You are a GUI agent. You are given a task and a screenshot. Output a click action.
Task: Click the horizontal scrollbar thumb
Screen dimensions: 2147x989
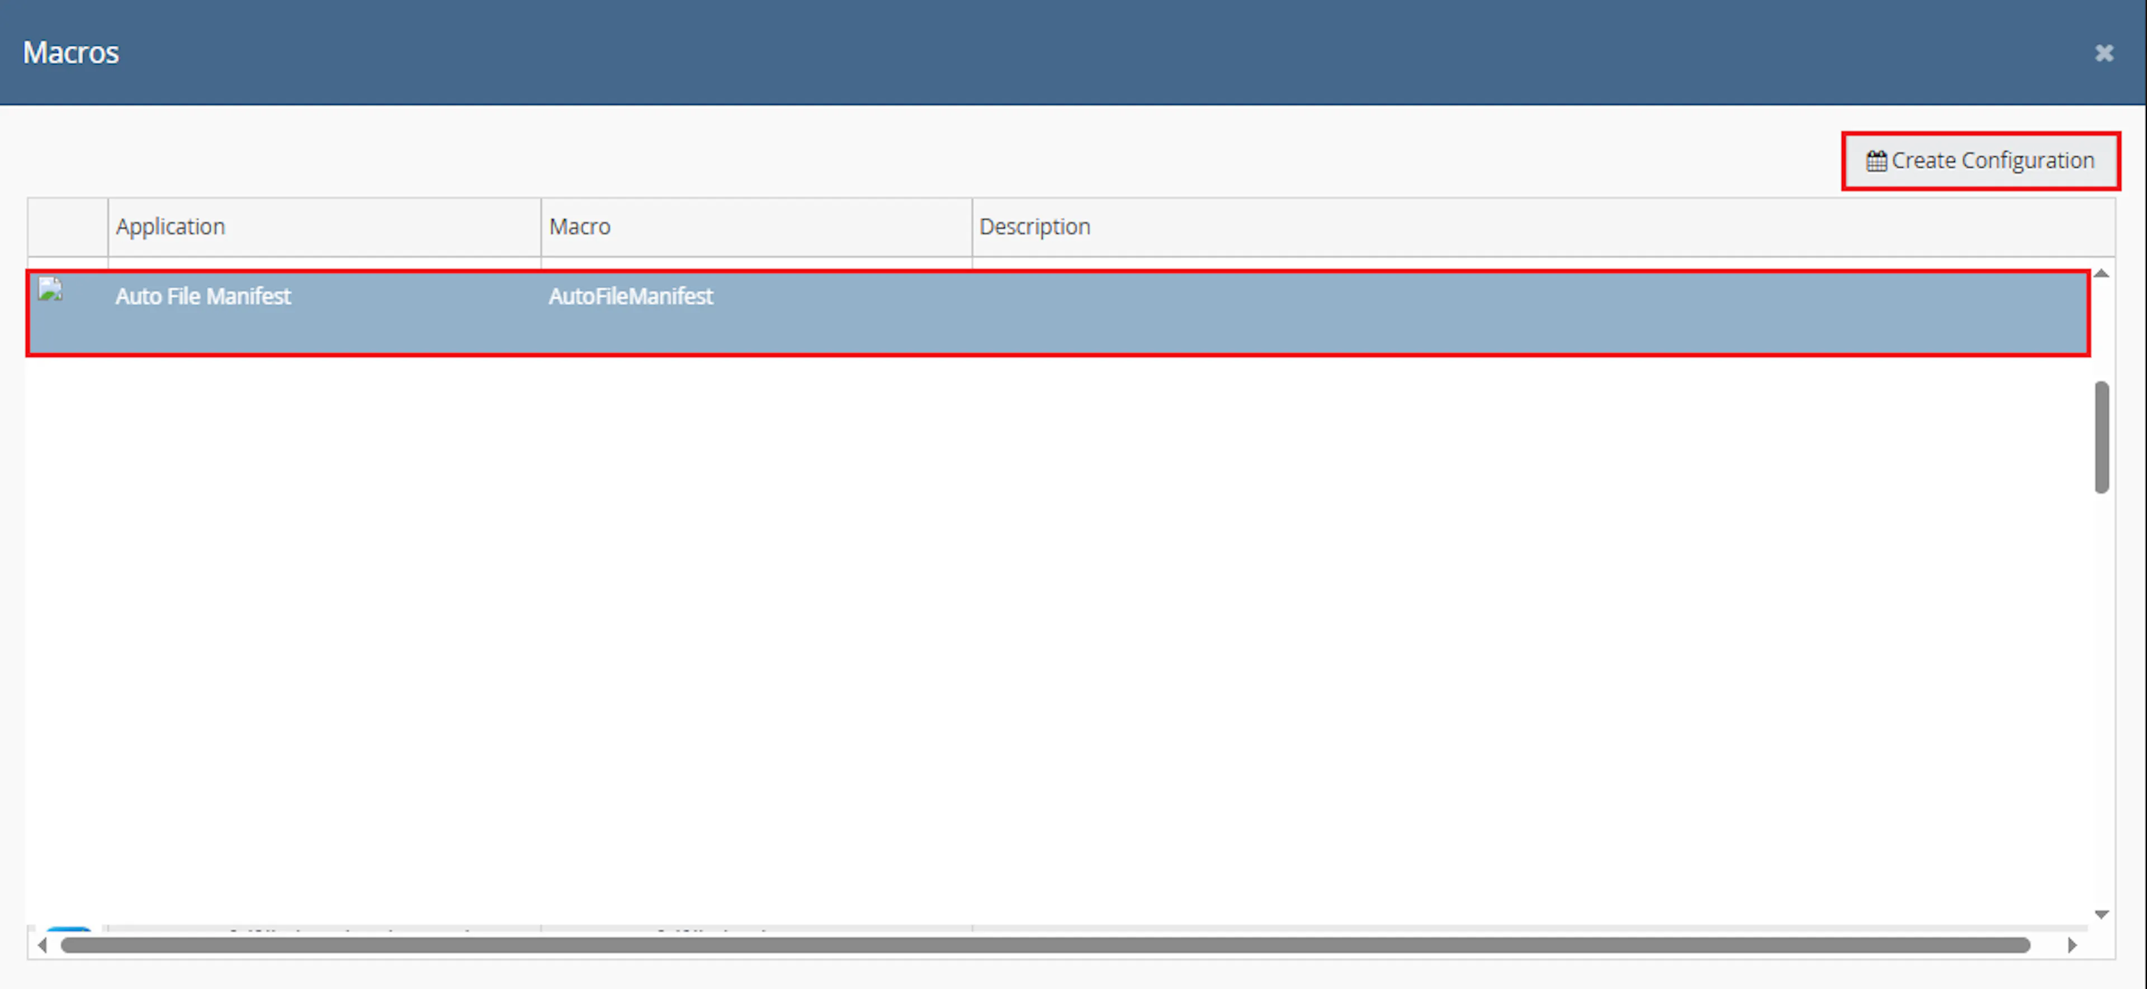tap(1045, 945)
